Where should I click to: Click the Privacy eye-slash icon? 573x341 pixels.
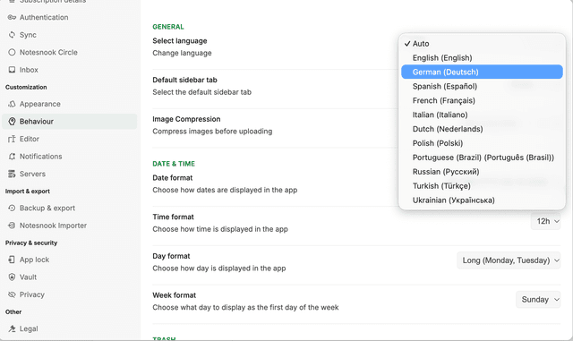[12, 294]
